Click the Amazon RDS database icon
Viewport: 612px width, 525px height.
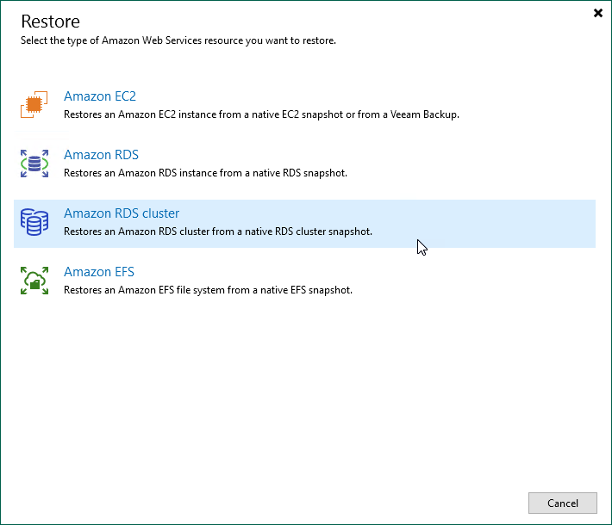pyautogui.click(x=34, y=164)
